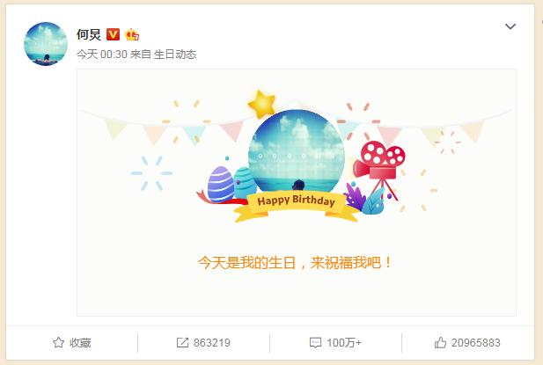Open the 生日动态 source link

coord(175,55)
